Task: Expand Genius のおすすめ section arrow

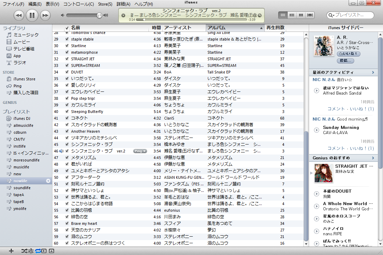Action: pos(373,158)
